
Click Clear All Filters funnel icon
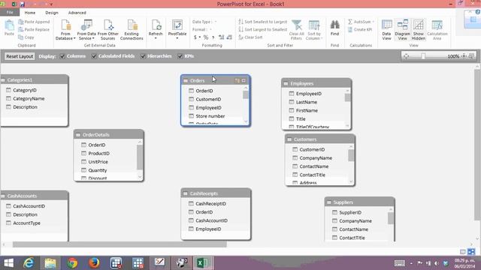click(x=297, y=25)
